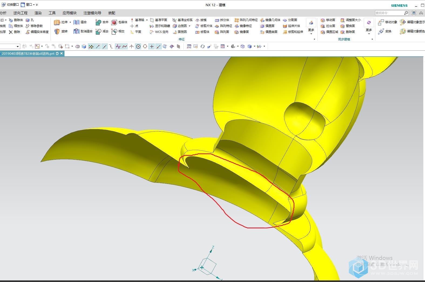The image size is (425, 282).
Task: Toggle the arc center snap point option
Action: coord(138,46)
